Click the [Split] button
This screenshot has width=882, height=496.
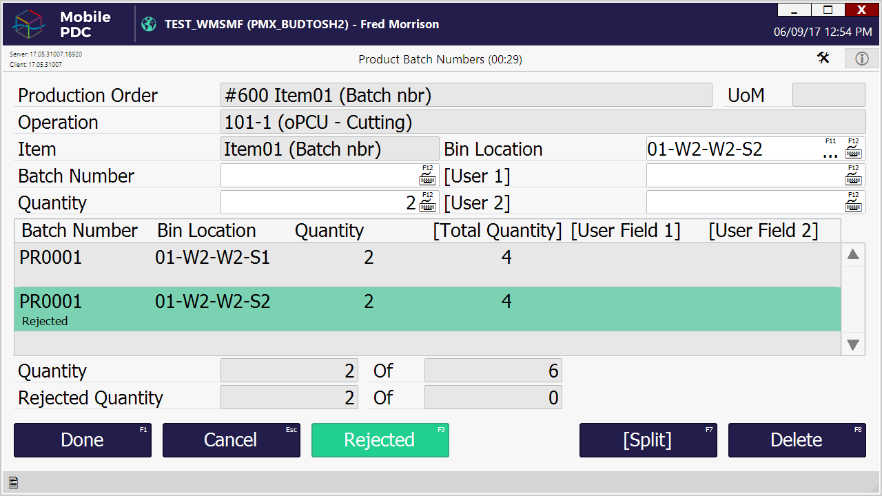pos(648,440)
